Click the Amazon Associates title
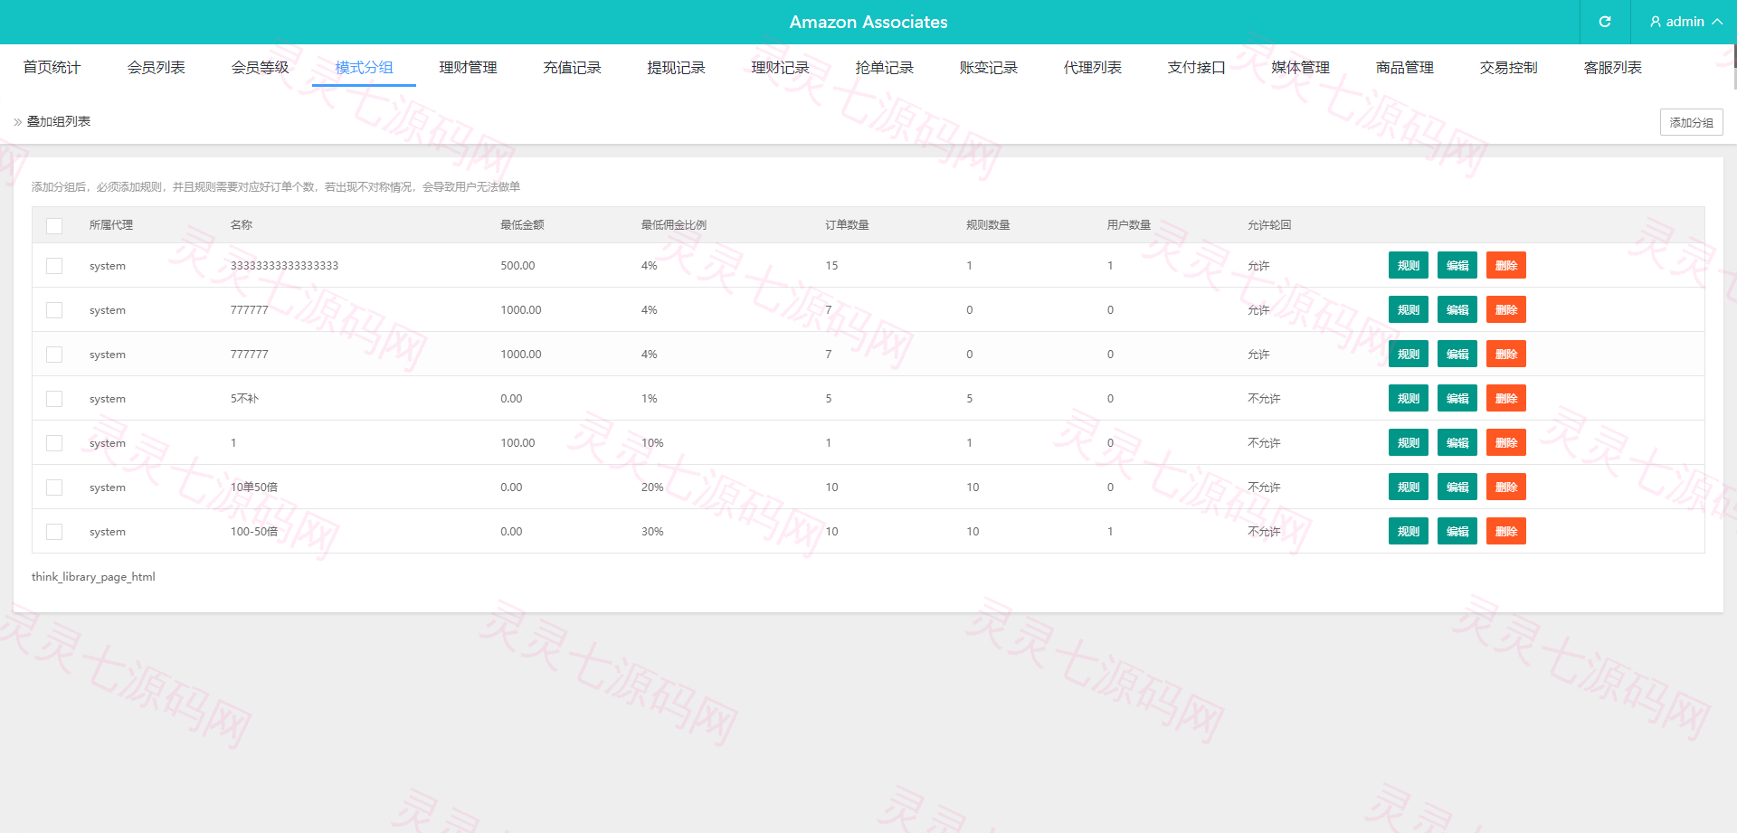 (x=868, y=22)
